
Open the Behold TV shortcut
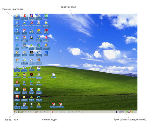coord(31,53)
